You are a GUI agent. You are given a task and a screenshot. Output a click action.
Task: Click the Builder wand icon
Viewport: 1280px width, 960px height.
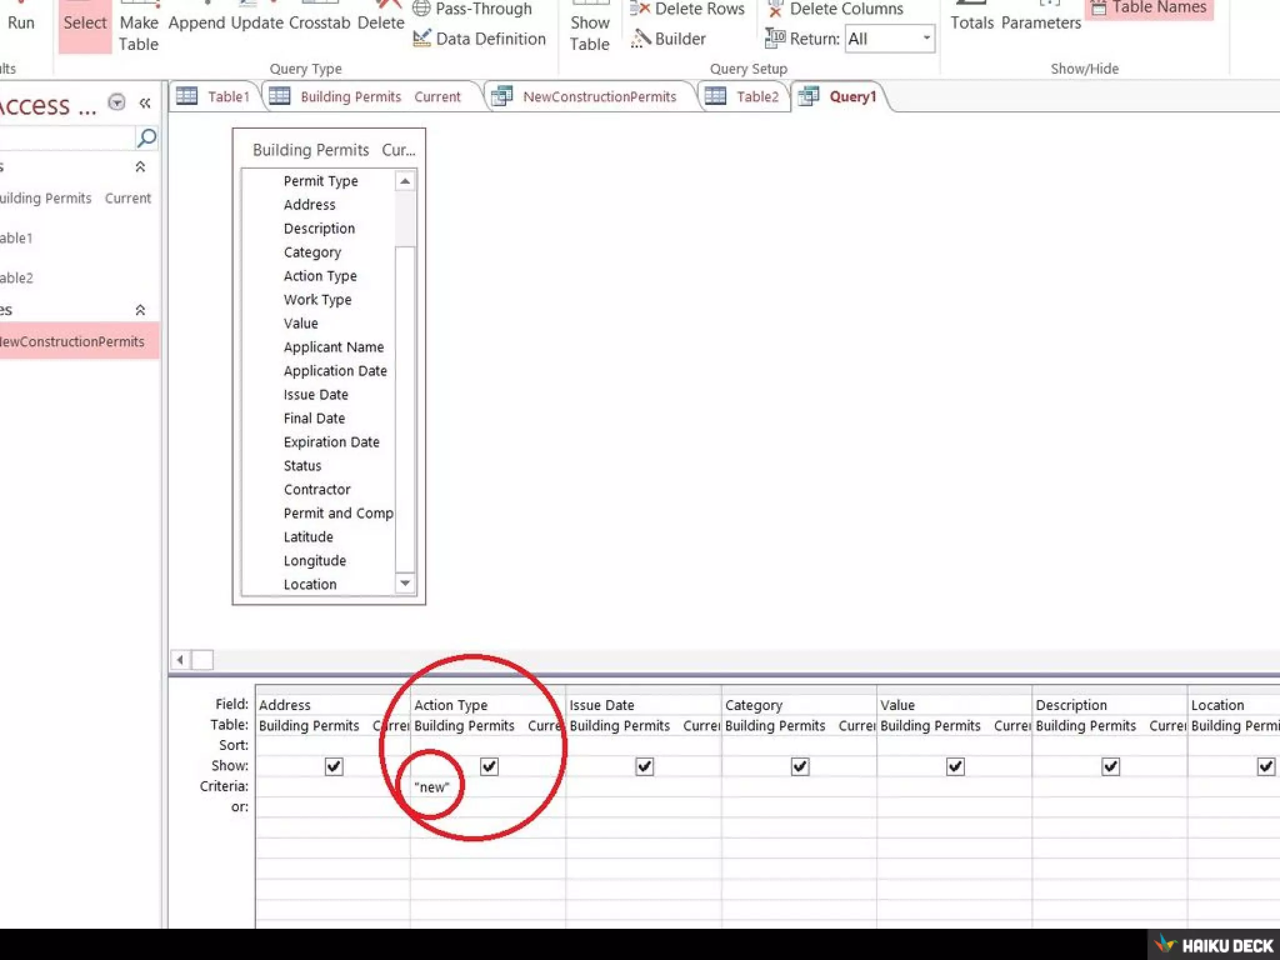[x=641, y=39]
